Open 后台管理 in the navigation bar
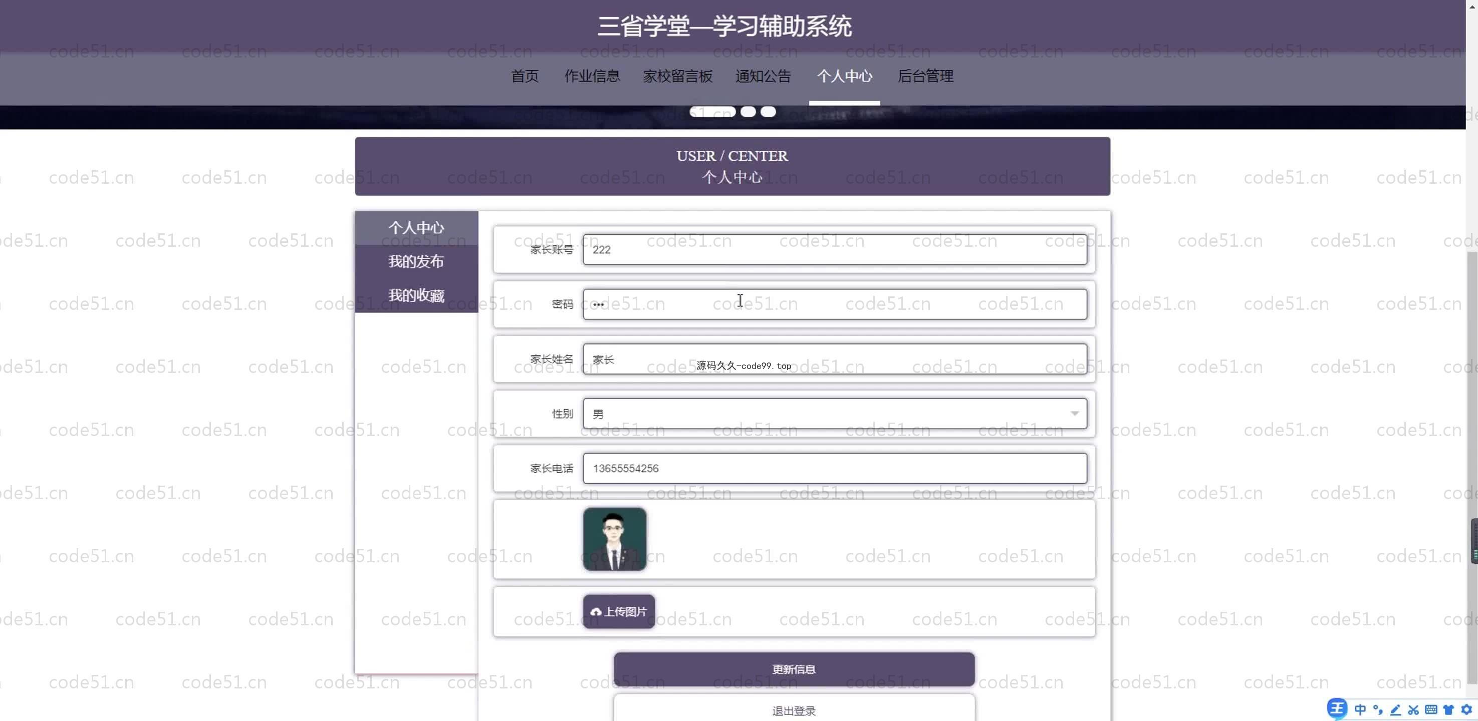1478x721 pixels. [925, 76]
